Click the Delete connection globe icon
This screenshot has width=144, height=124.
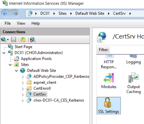click(x=32, y=39)
